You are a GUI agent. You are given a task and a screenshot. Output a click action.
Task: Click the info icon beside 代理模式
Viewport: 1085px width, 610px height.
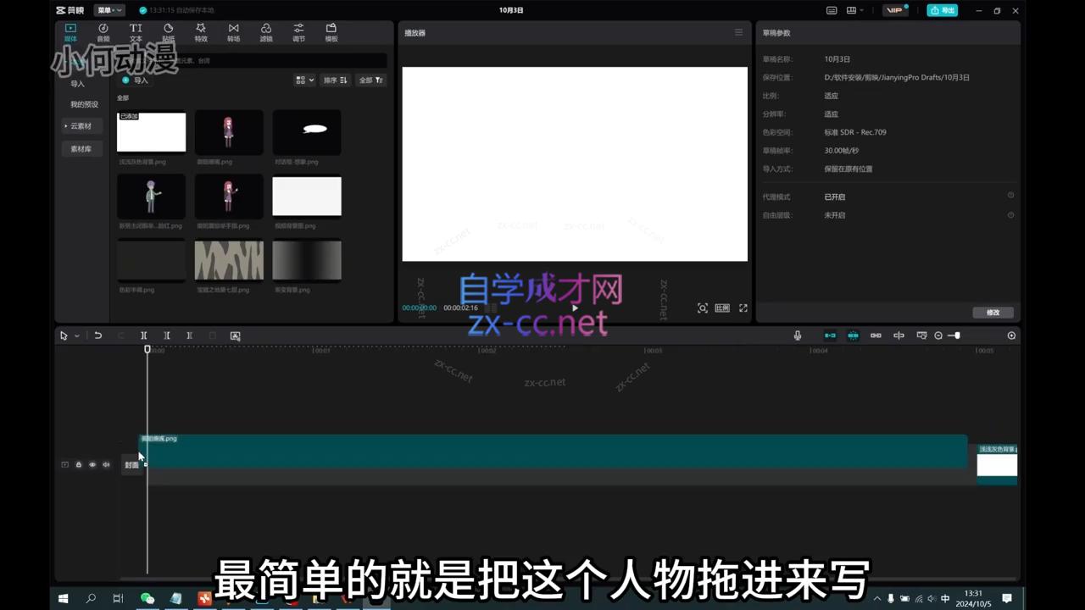[1010, 196]
